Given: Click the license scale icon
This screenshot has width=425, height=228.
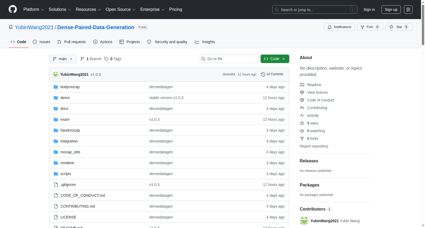Looking at the screenshot, I should point(302,92).
